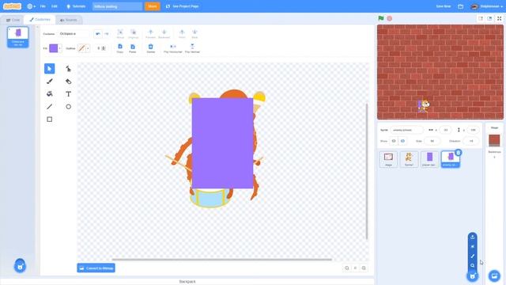This screenshot has width=506, height=285.
Task: Select the Rectangle tool
Action: (49, 120)
